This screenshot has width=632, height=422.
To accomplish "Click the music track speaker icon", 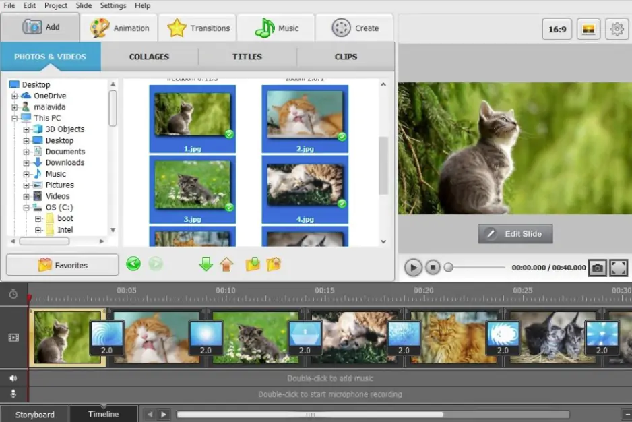I will 13,378.
